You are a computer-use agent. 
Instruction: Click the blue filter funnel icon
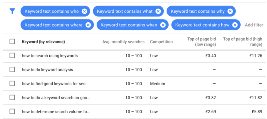(x=12, y=11)
